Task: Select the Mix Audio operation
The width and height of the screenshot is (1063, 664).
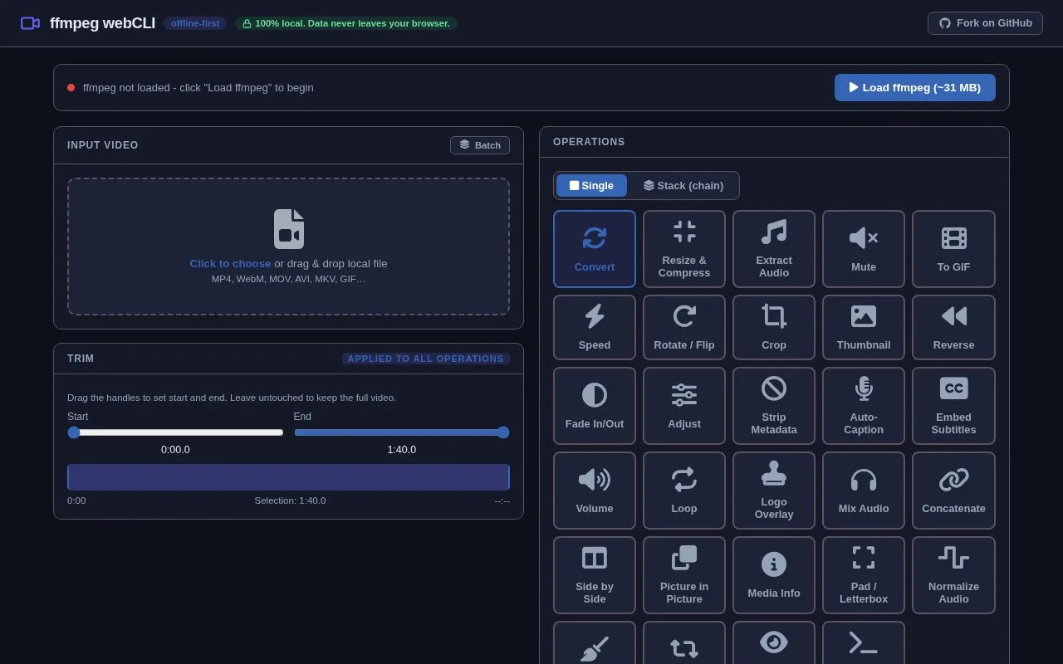Action: [x=864, y=491]
